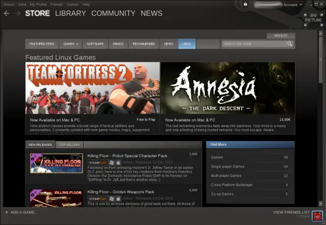Browse Cross-Platform Multiplayer in Find More
The height and width of the screenshot is (225, 326).
click(250, 185)
